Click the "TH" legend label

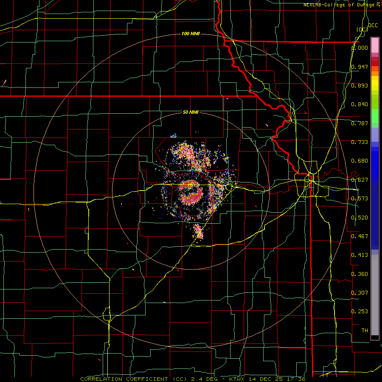point(365,331)
